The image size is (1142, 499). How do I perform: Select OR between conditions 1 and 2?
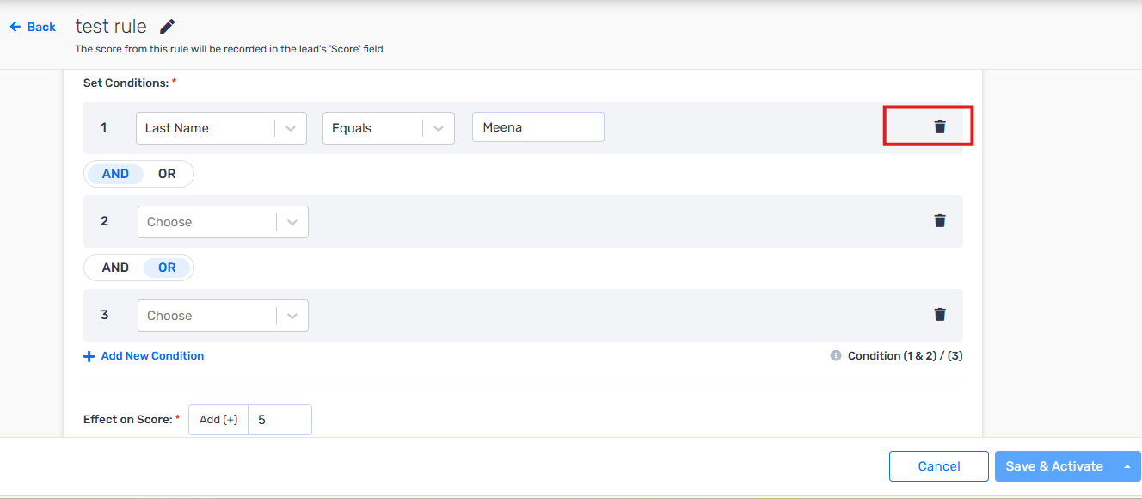tap(167, 174)
